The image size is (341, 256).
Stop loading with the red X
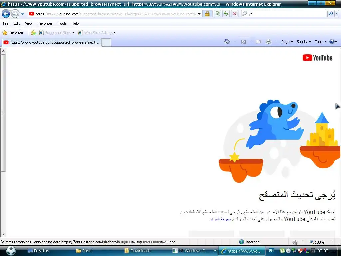click(x=235, y=14)
